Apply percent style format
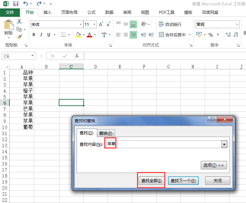246x203 pixels. point(211,35)
